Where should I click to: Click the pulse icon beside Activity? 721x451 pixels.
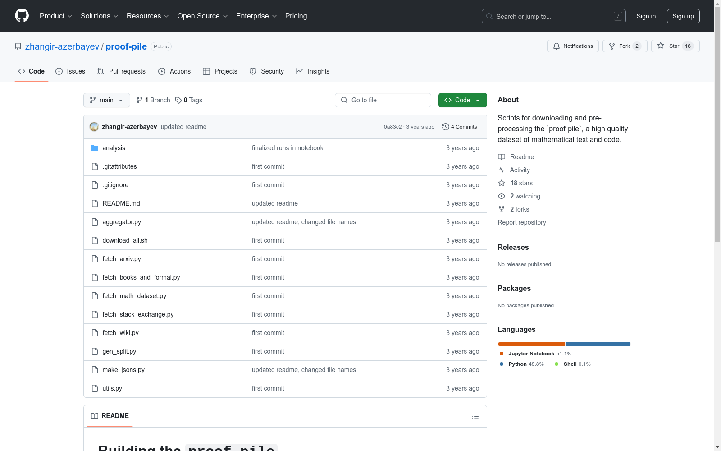click(502, 170)
